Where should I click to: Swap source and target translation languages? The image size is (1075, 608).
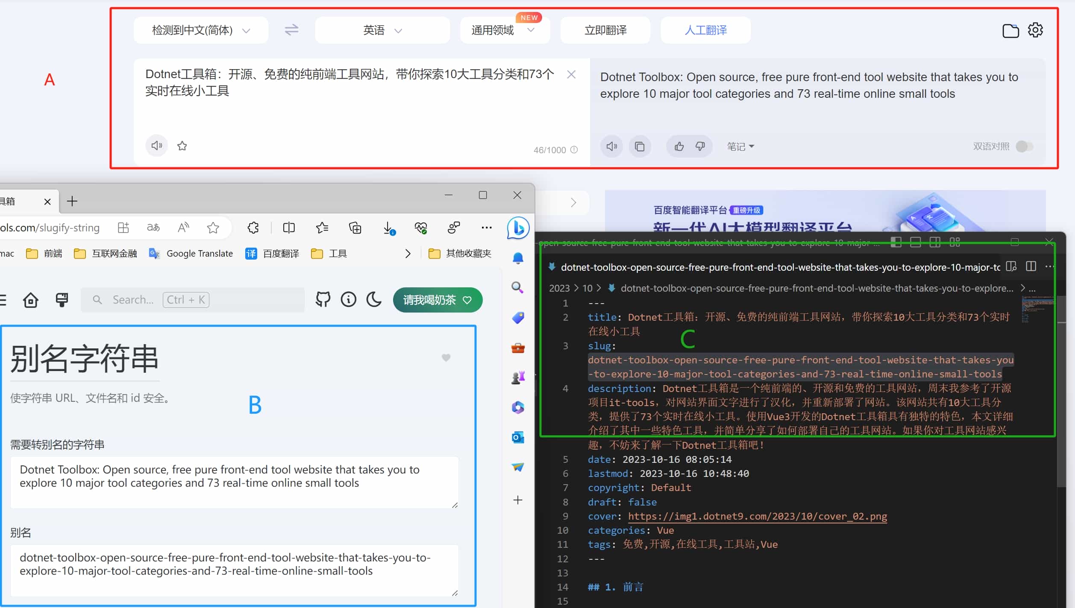(291, 30)
